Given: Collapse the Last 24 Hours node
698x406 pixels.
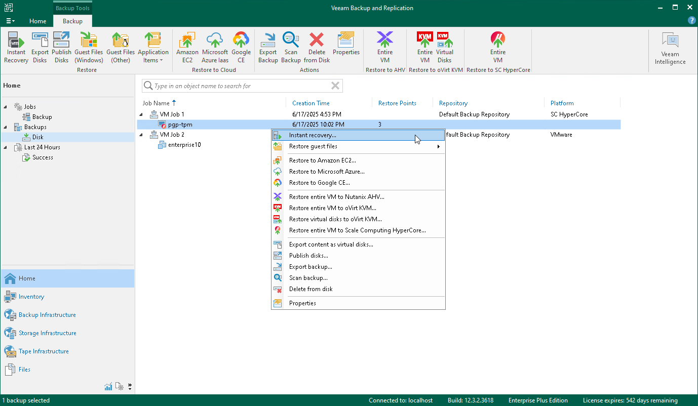Looking at the screenshot, I should (x=6, y=147).
